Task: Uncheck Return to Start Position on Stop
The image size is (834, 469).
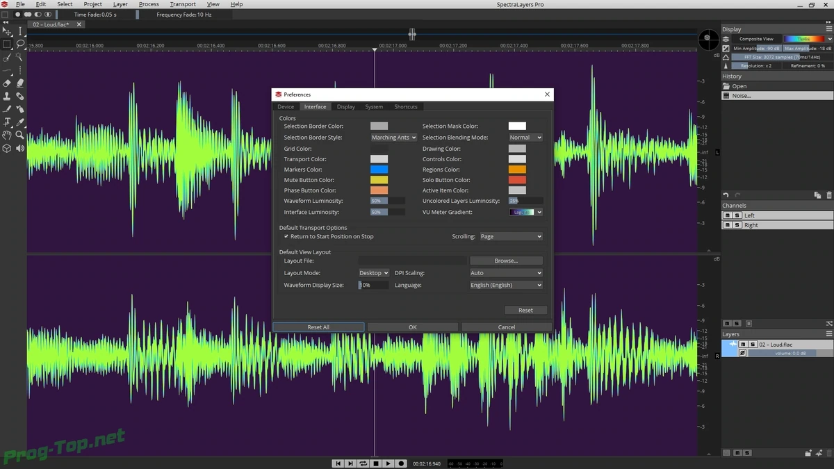Action: click(x=286, y=236)
